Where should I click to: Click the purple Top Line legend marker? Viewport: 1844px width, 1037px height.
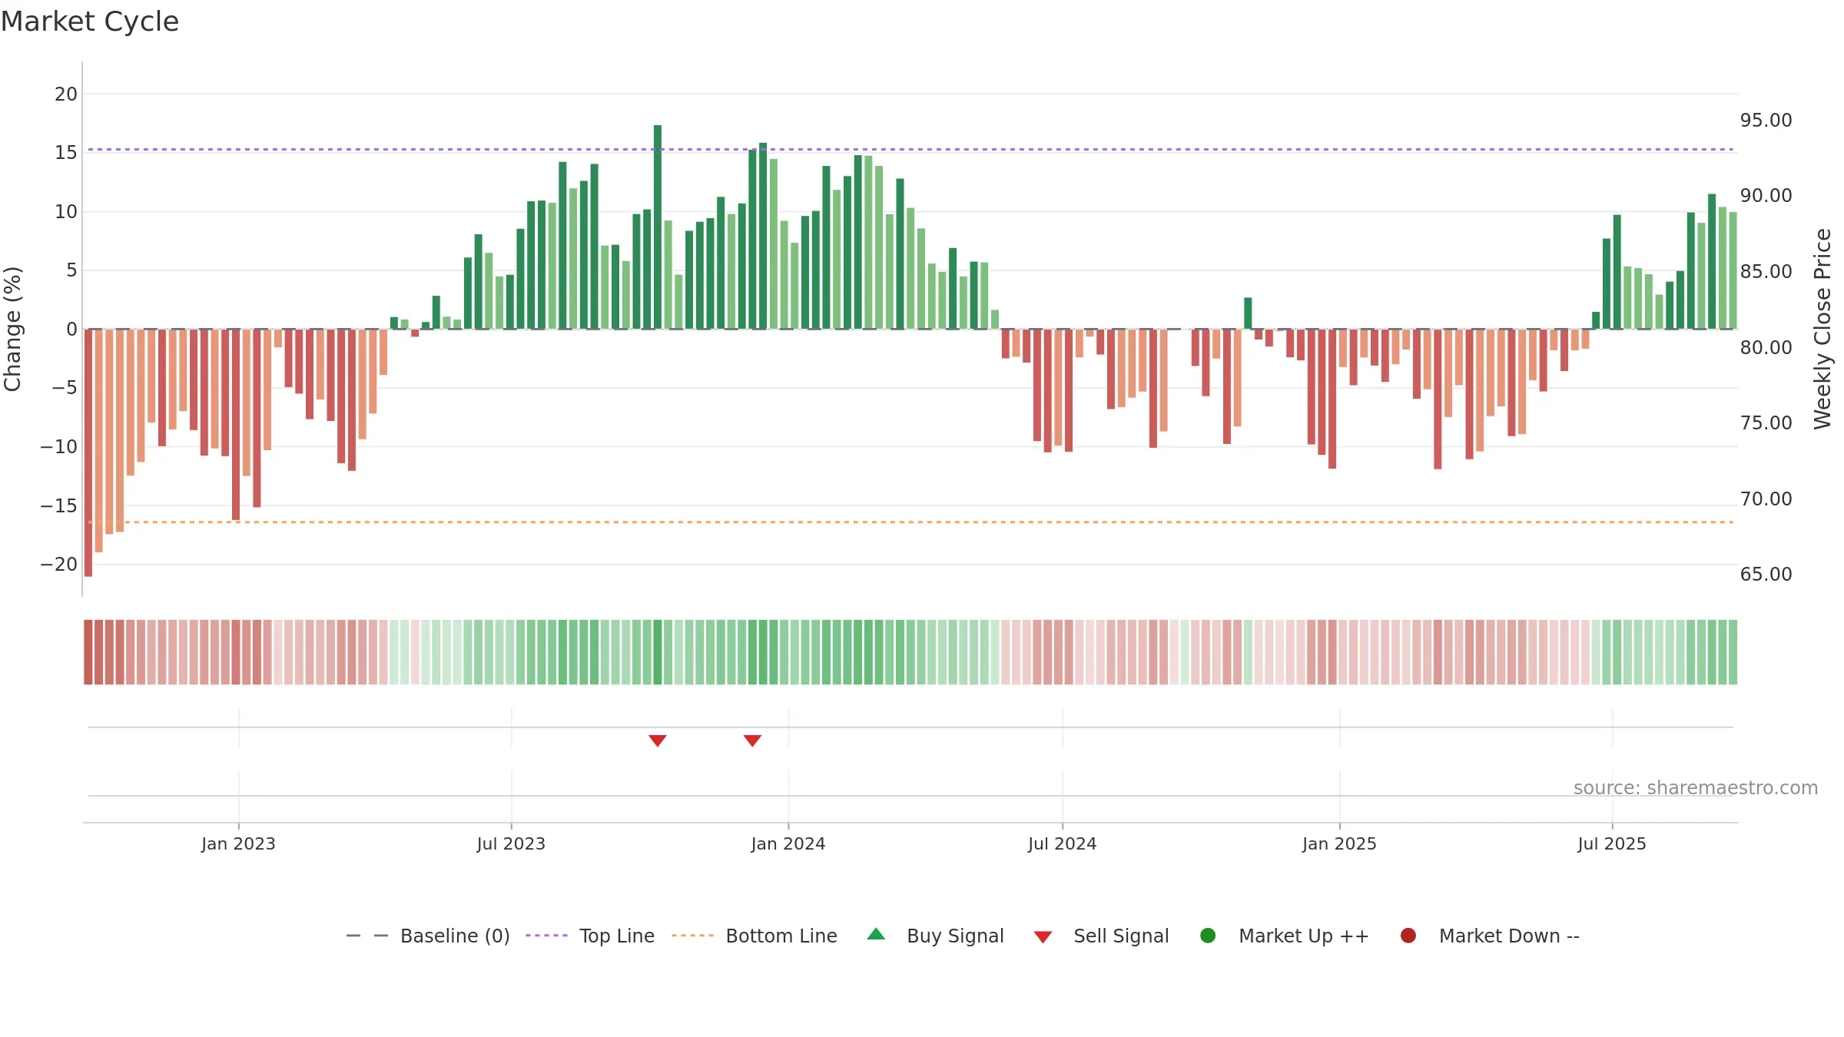(546, 936)
